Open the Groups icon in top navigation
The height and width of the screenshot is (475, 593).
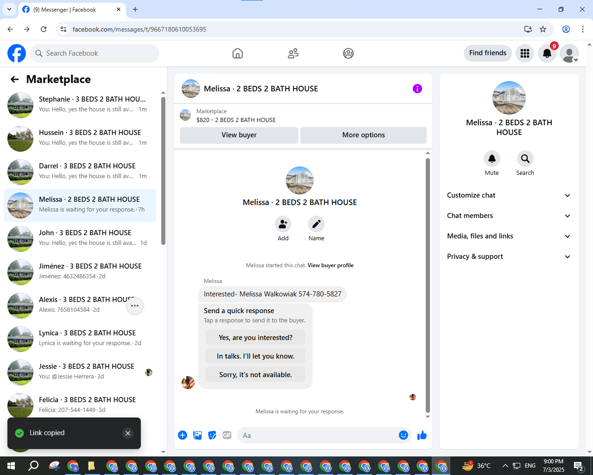(x=348, y=53)
